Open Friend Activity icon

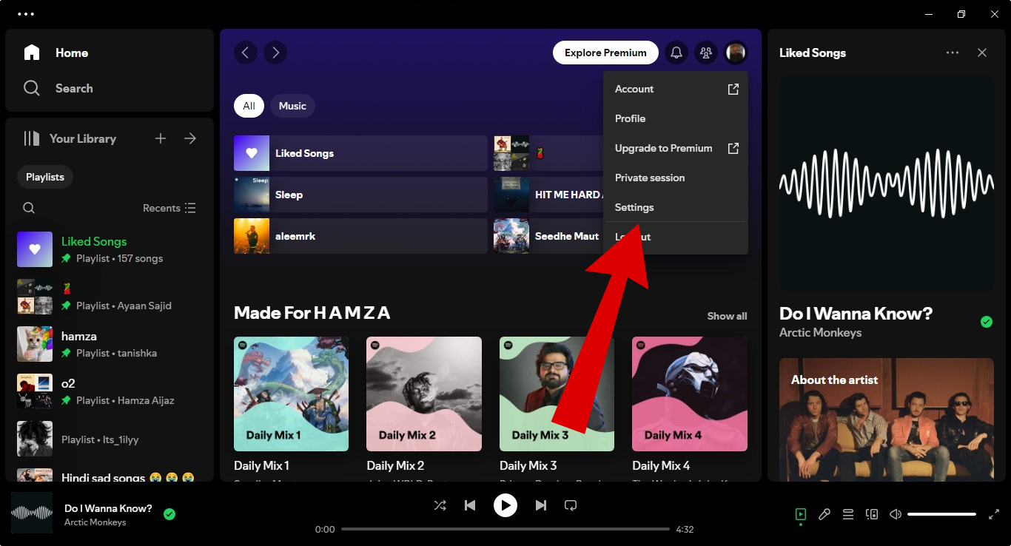[706, 53]
